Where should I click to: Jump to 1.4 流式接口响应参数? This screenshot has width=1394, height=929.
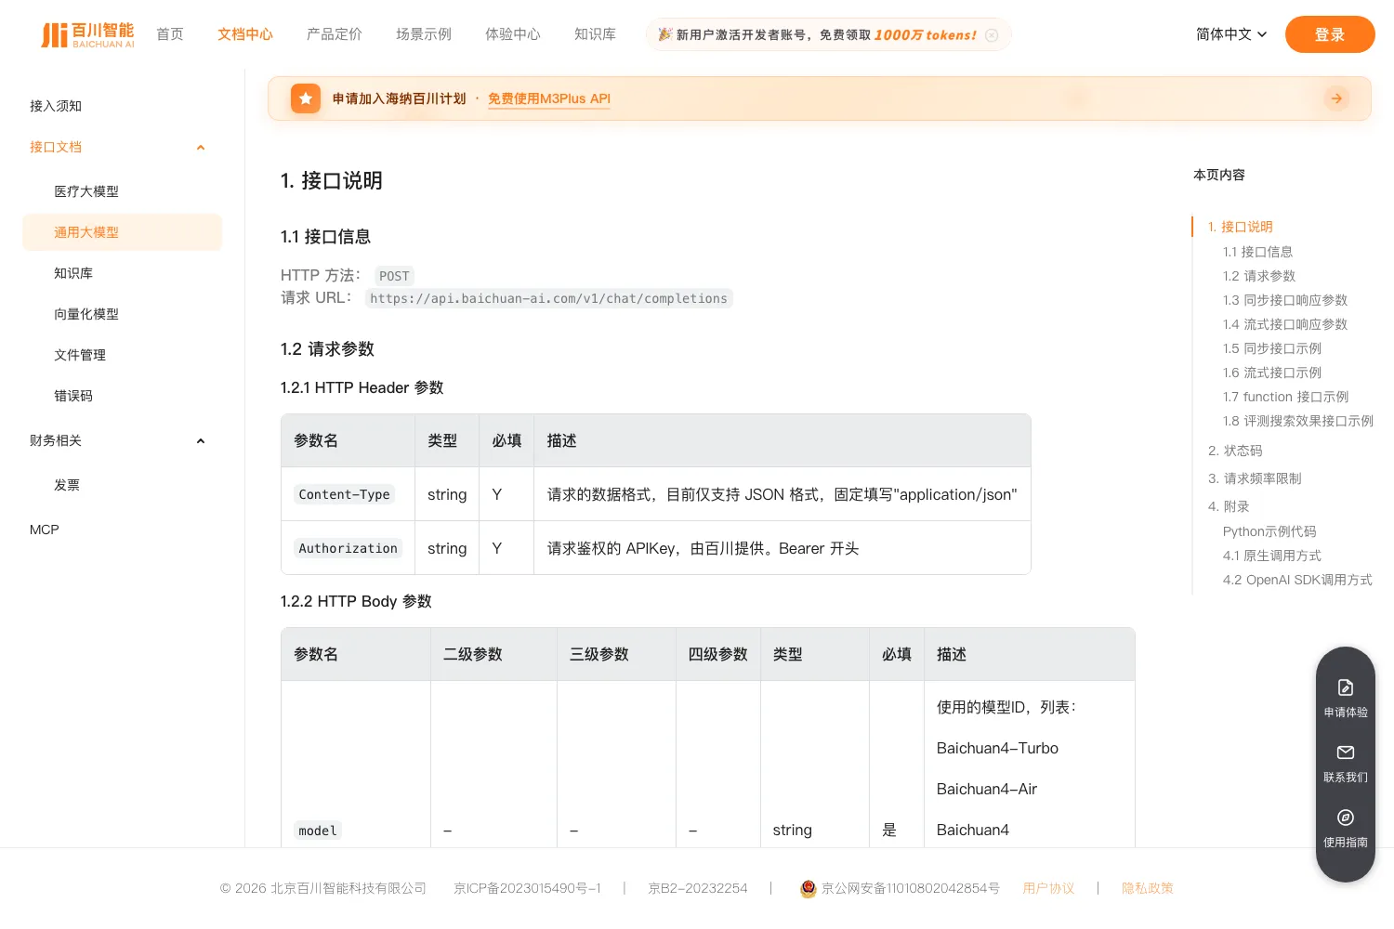[x=1285, y=324]
